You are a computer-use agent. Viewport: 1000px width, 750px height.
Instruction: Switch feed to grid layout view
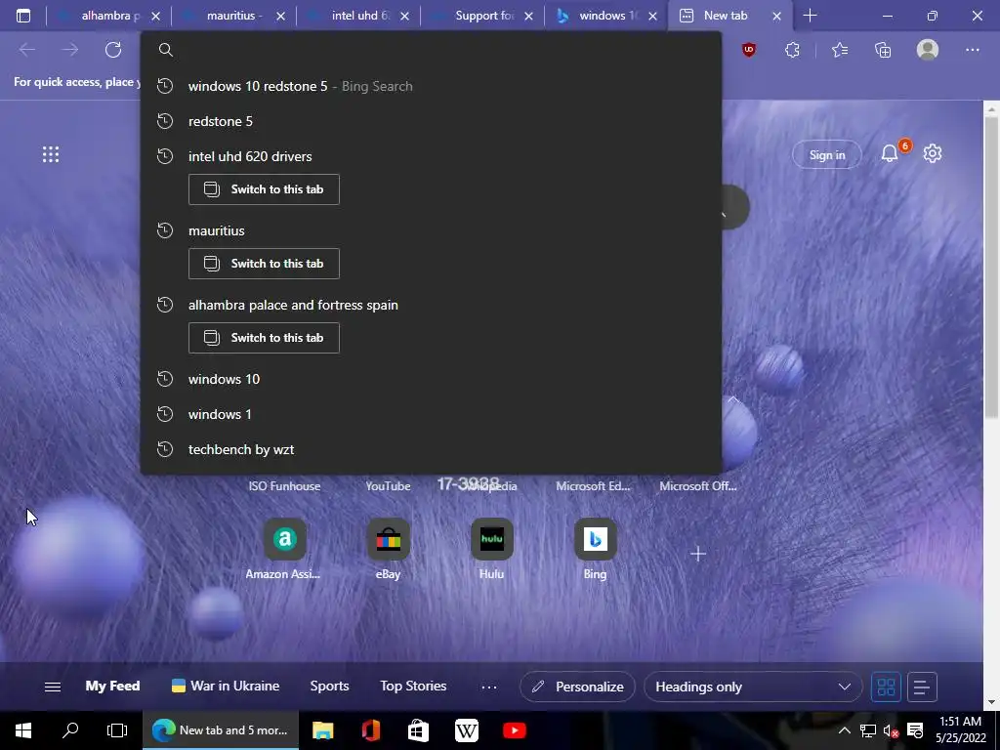coord(886,687)
